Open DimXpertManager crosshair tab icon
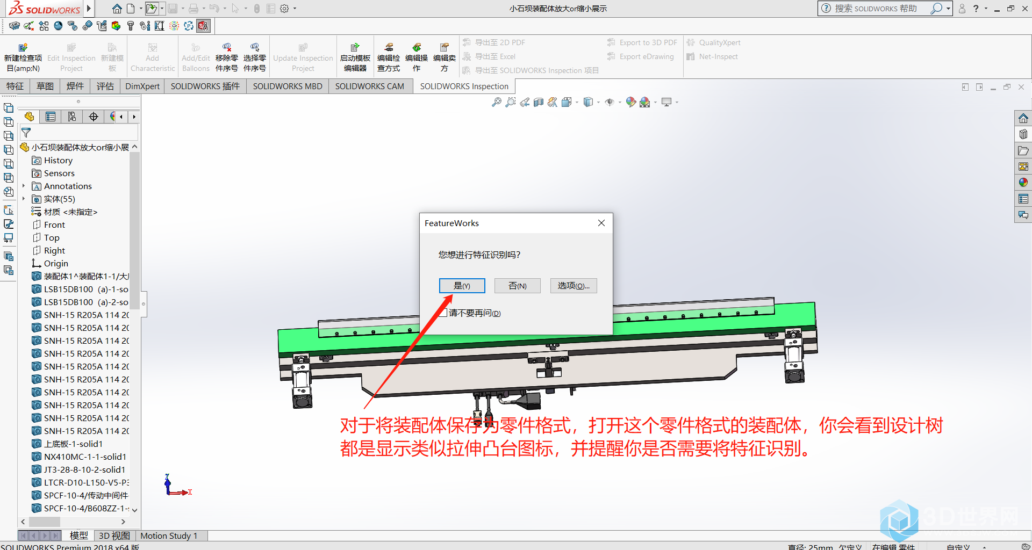 (94, 117)
